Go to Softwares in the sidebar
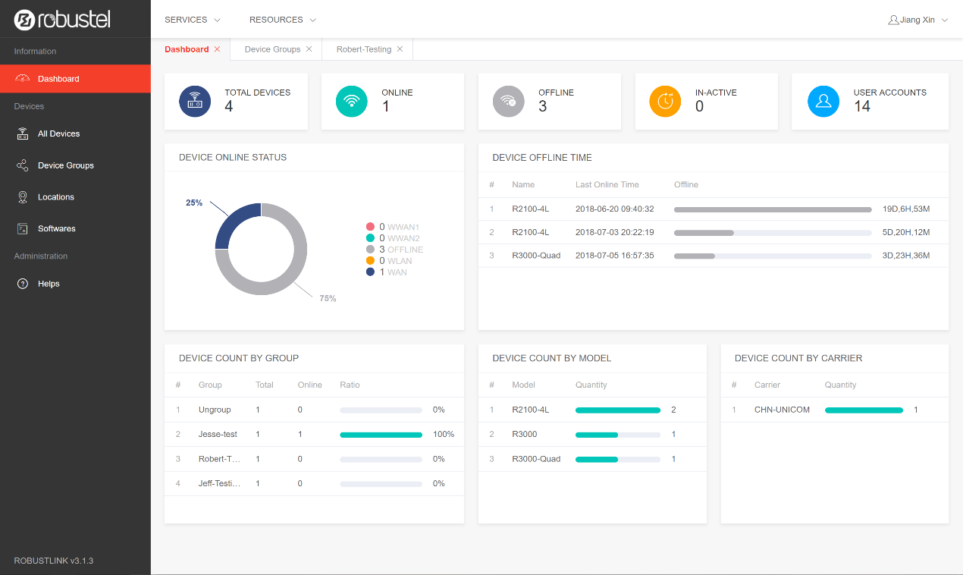The width and height of the screenshot is (963, 575). 56,228
